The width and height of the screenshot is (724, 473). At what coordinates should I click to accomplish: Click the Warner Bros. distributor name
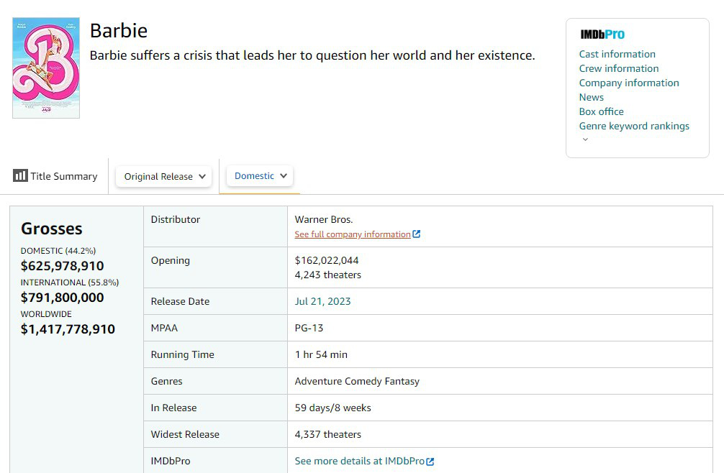(324, 219)
